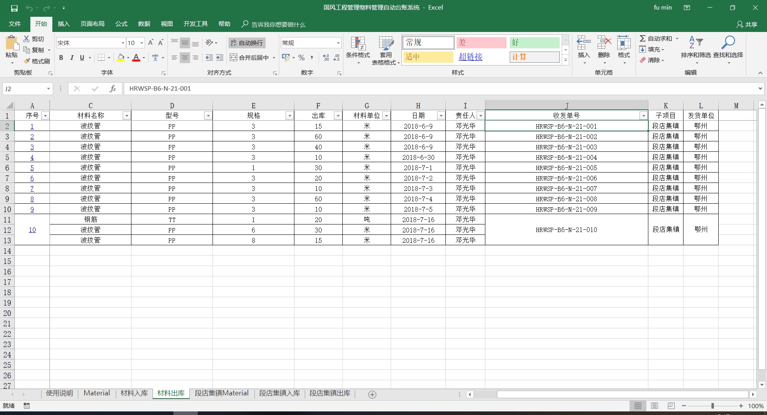
Task: Open the 数据 (Data) ribbon tab
Action: point(144,24)
